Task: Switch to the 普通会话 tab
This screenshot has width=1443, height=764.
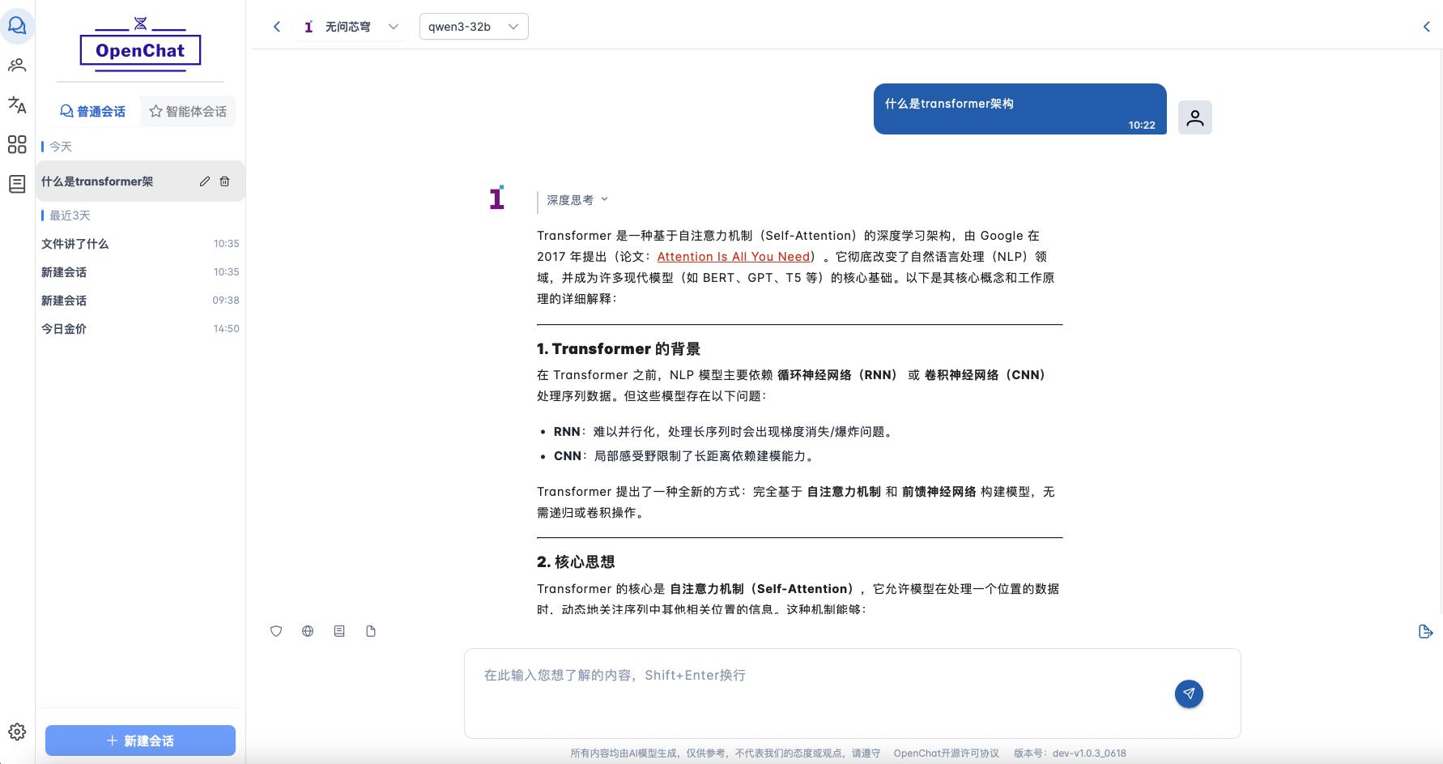Action: (x=93, y=111)
